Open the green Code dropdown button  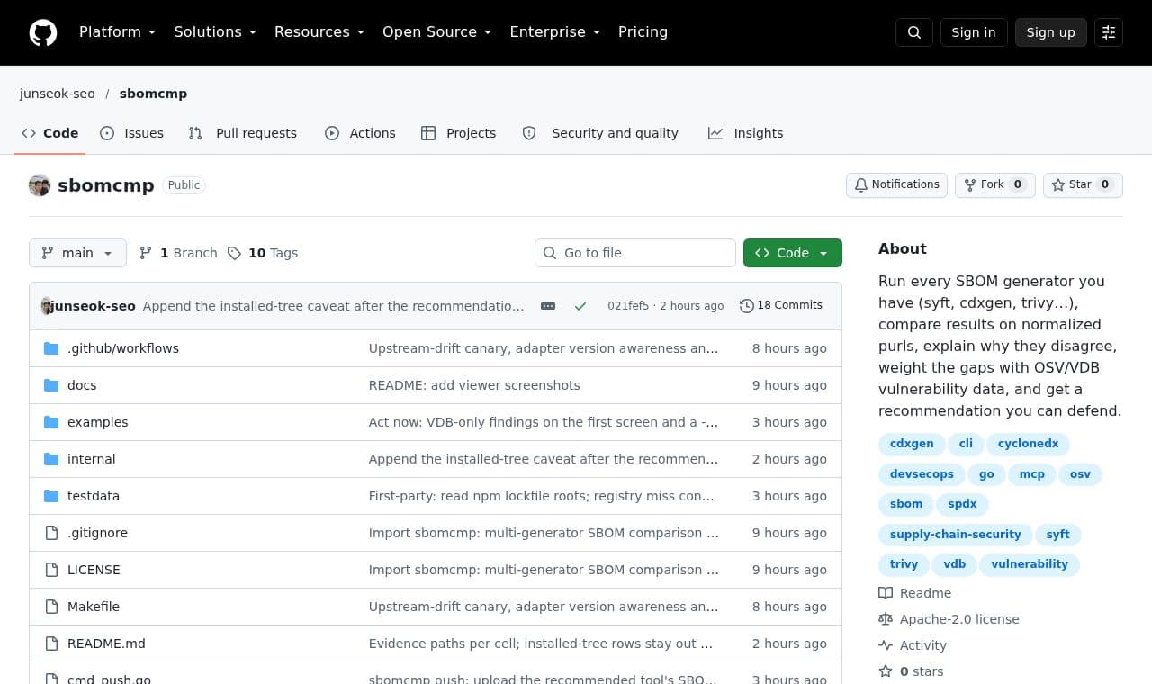point(793,253)
